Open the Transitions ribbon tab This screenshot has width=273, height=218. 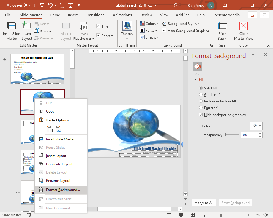click(x=95, y=15)
